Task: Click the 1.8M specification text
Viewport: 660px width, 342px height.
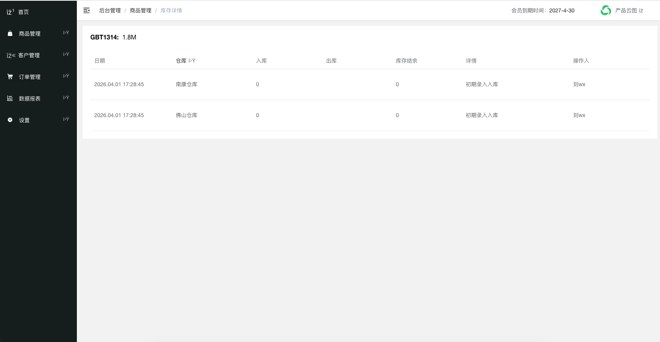Action: 129,37
